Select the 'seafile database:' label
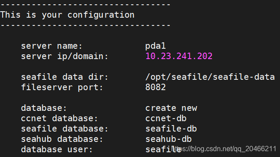The width and height of the screenshot is (280, 157). click(65, 129)
